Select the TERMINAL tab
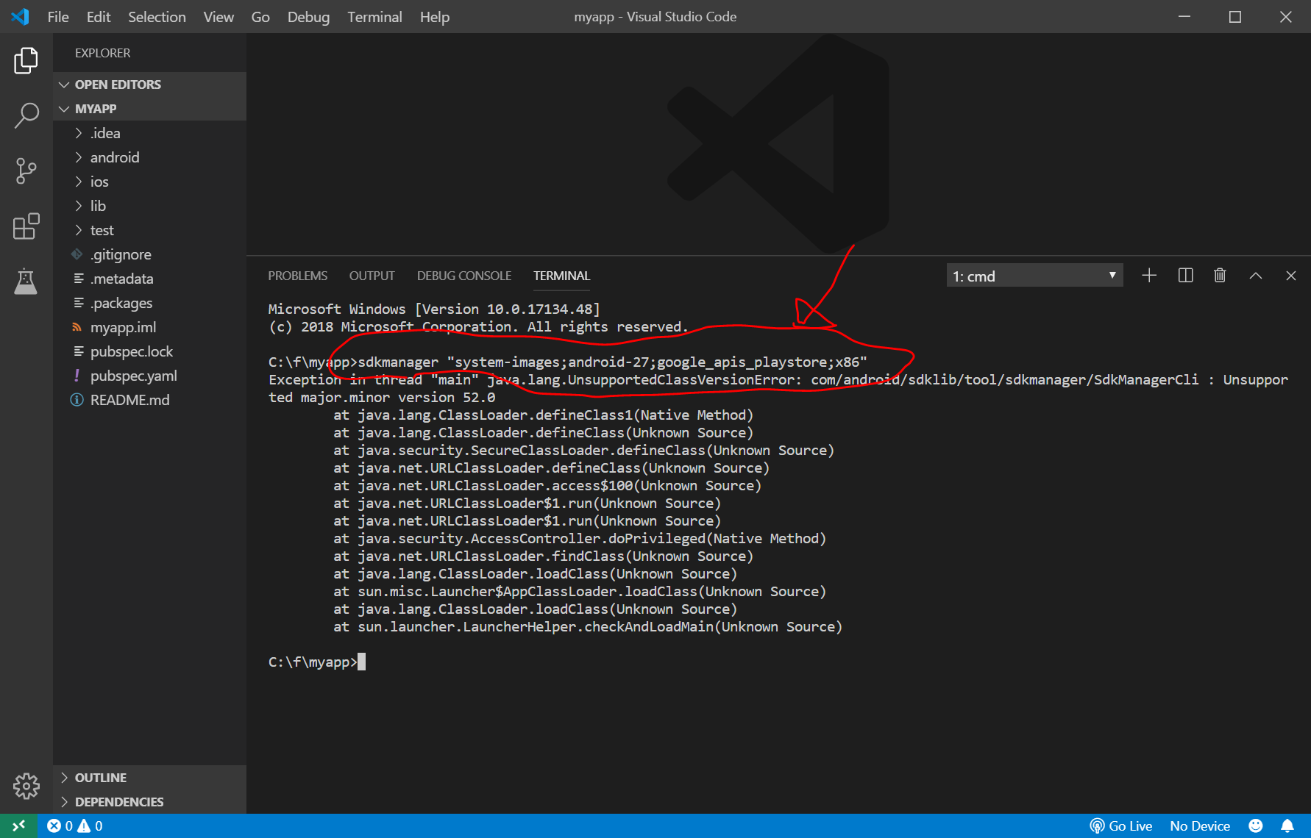This screenshot has width=1311, height=838. click(x=562, y=276)
